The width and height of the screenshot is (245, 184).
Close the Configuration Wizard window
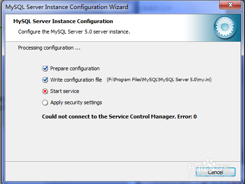coord(230,5)
